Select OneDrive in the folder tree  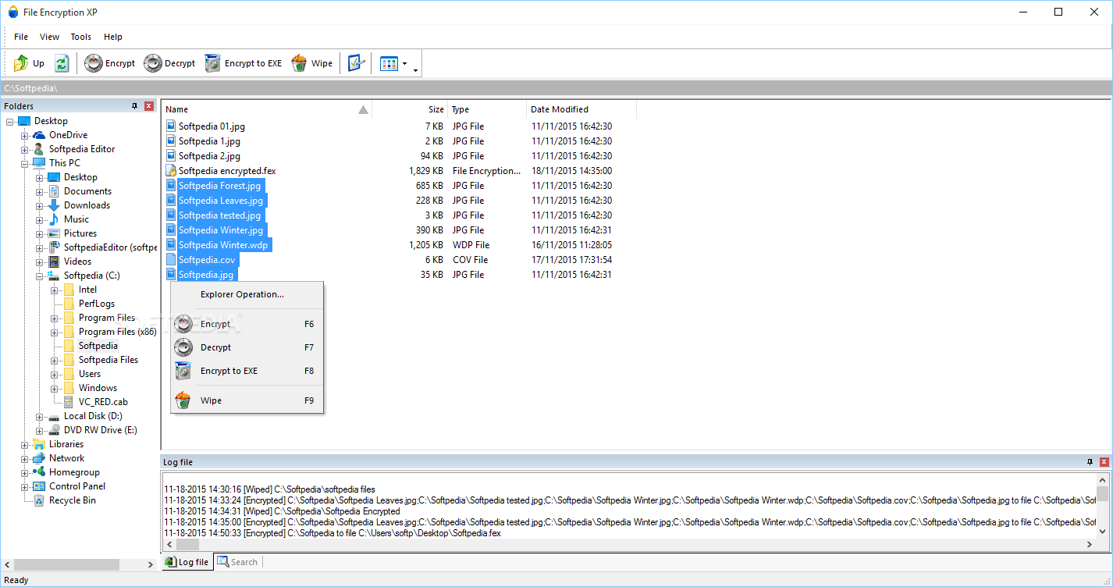pyautogui.click(x=68, y=135)
